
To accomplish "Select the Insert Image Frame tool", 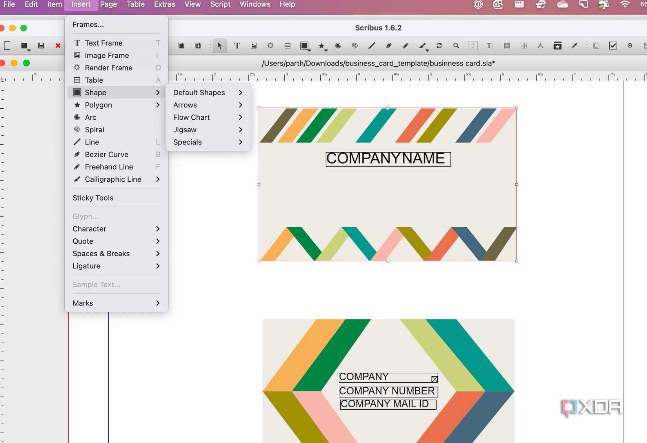I will (x=253, y=46).
